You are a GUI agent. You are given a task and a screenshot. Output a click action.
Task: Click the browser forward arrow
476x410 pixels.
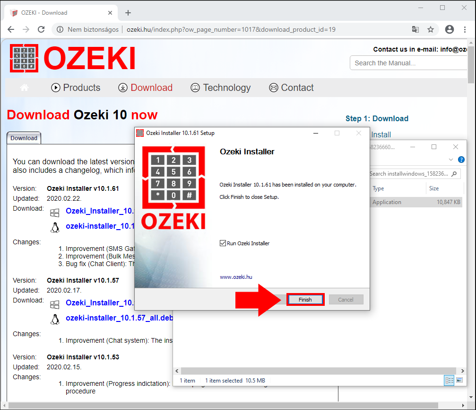26,29
